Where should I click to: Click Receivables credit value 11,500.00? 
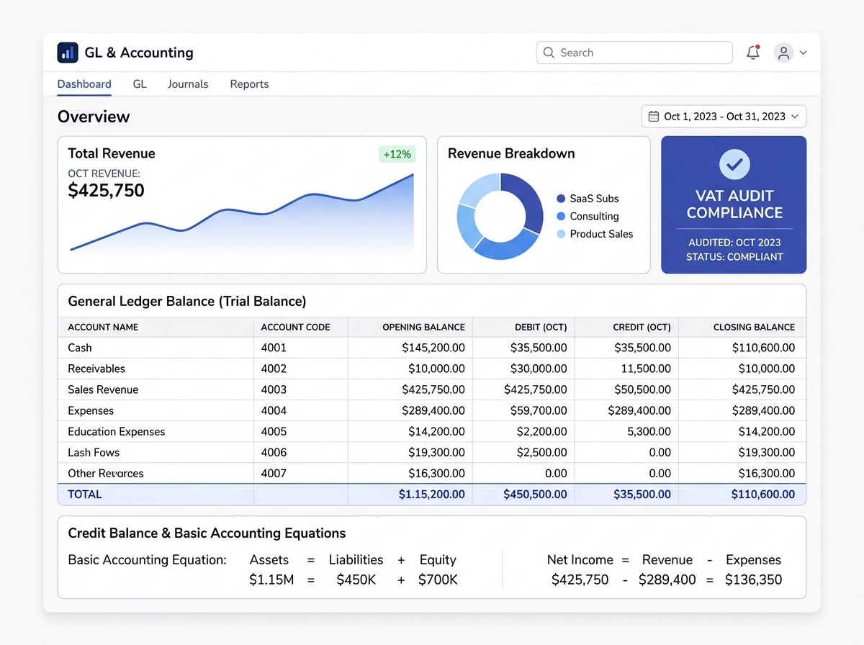pyautogui.click(x=646, y=369)
